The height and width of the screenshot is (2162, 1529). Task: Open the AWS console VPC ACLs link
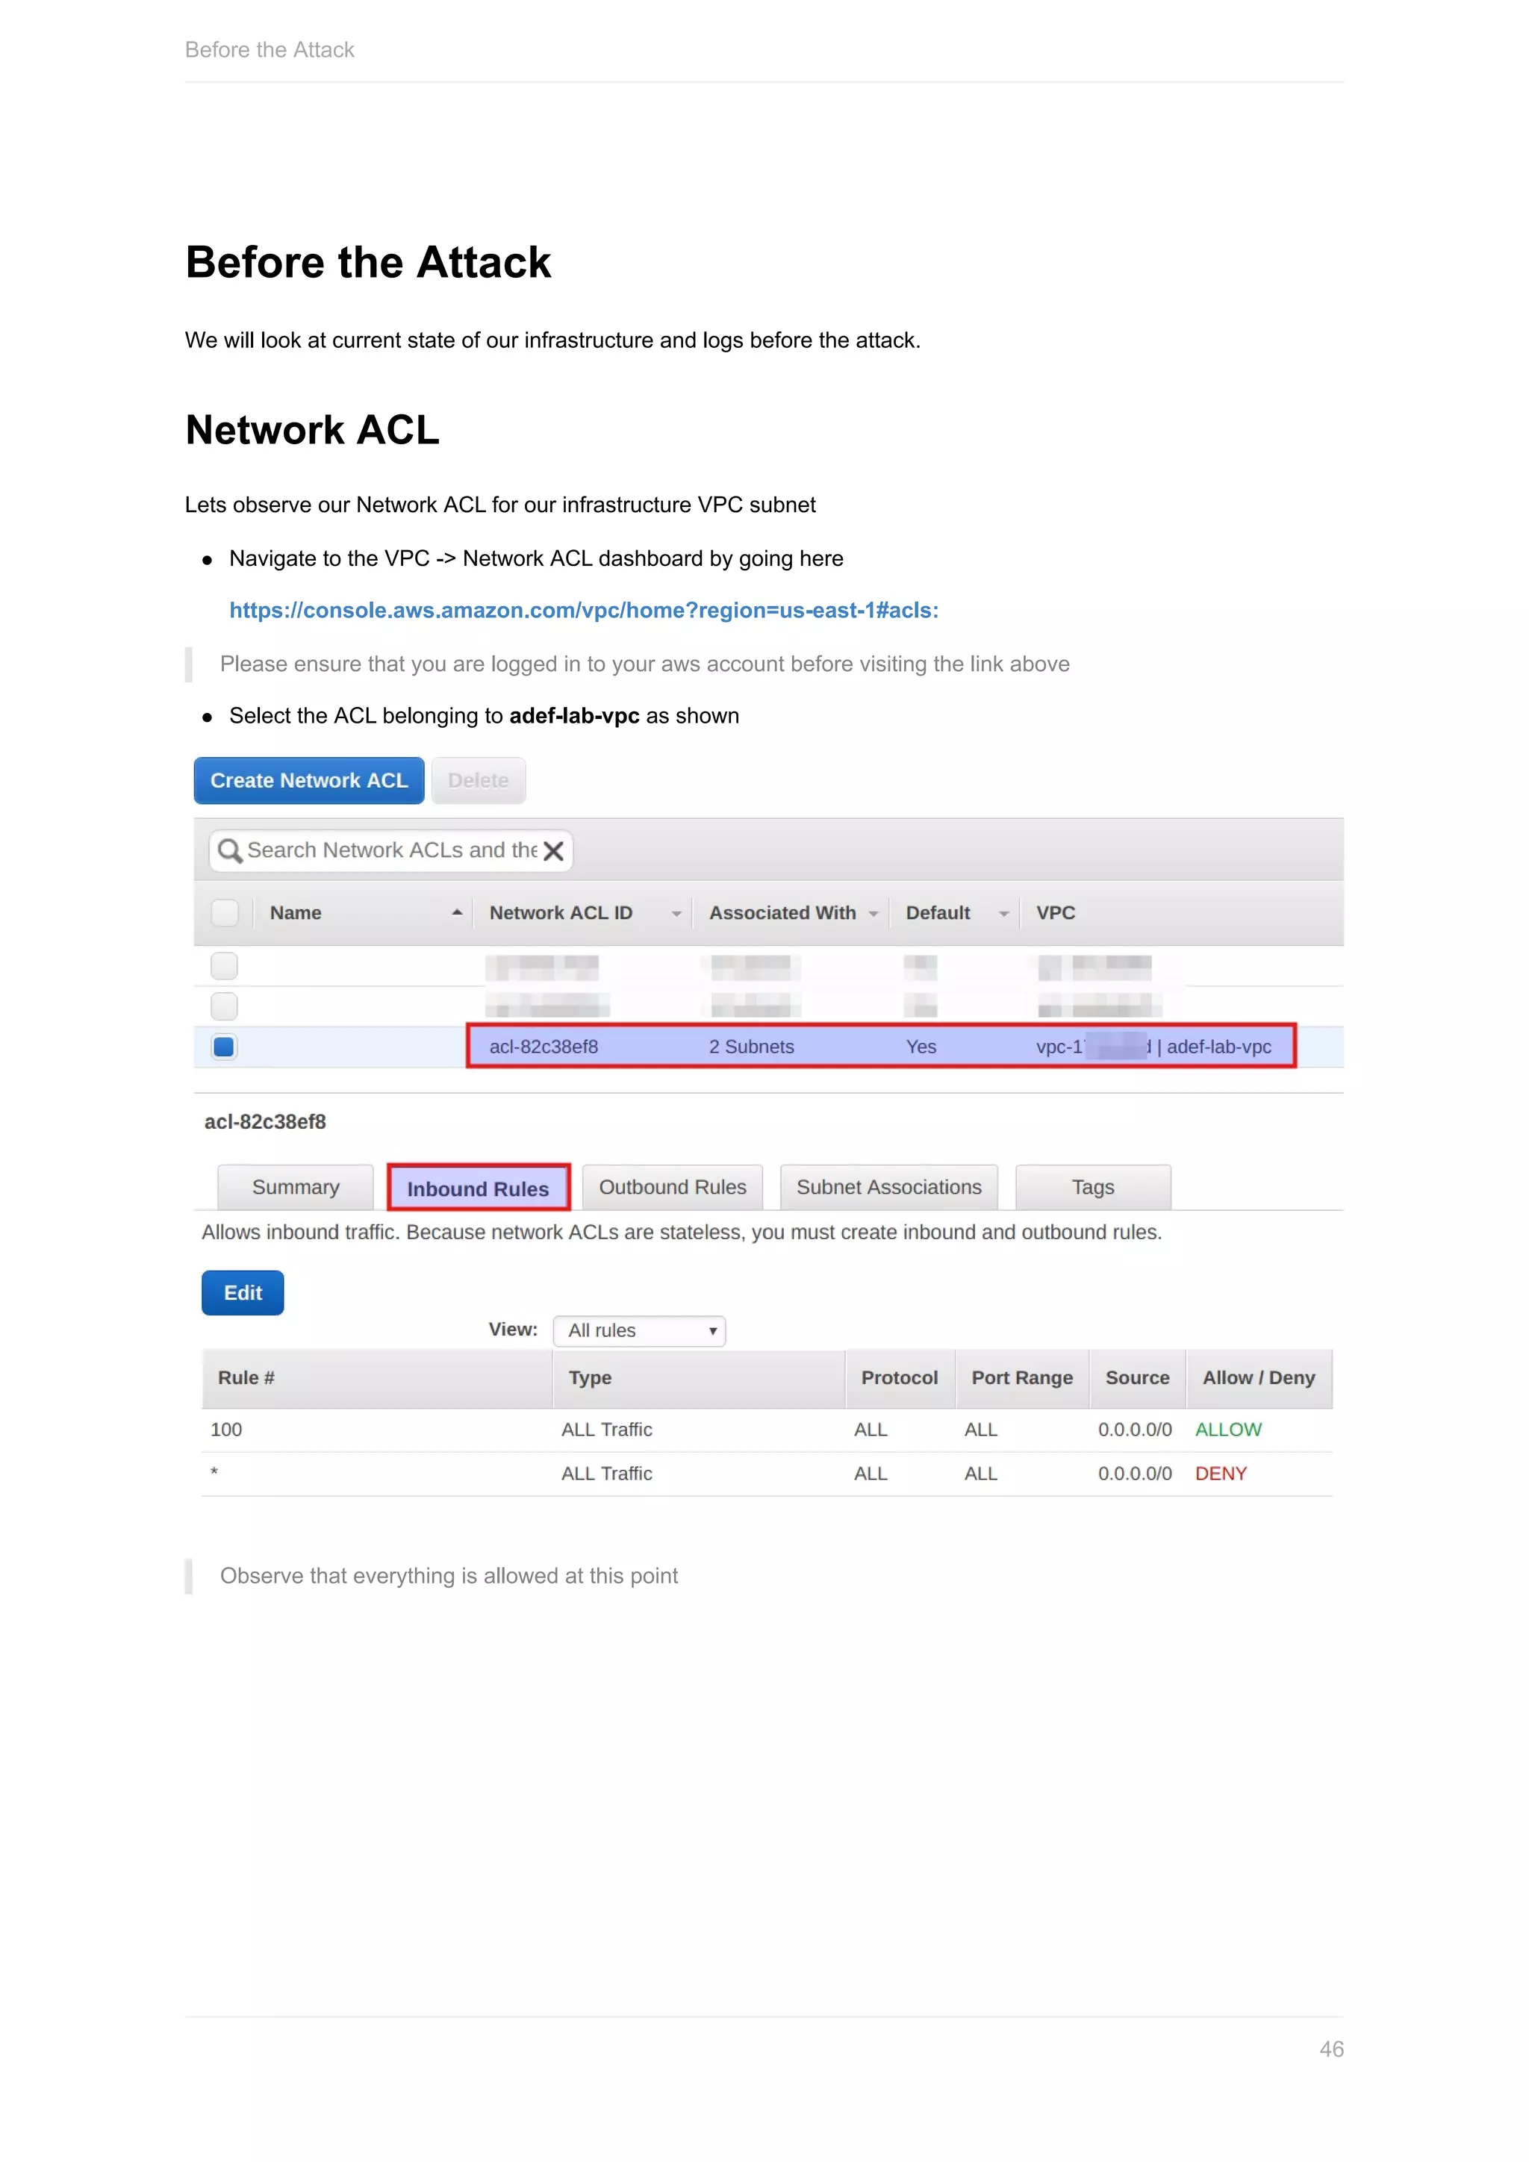(x=584, y=610)
